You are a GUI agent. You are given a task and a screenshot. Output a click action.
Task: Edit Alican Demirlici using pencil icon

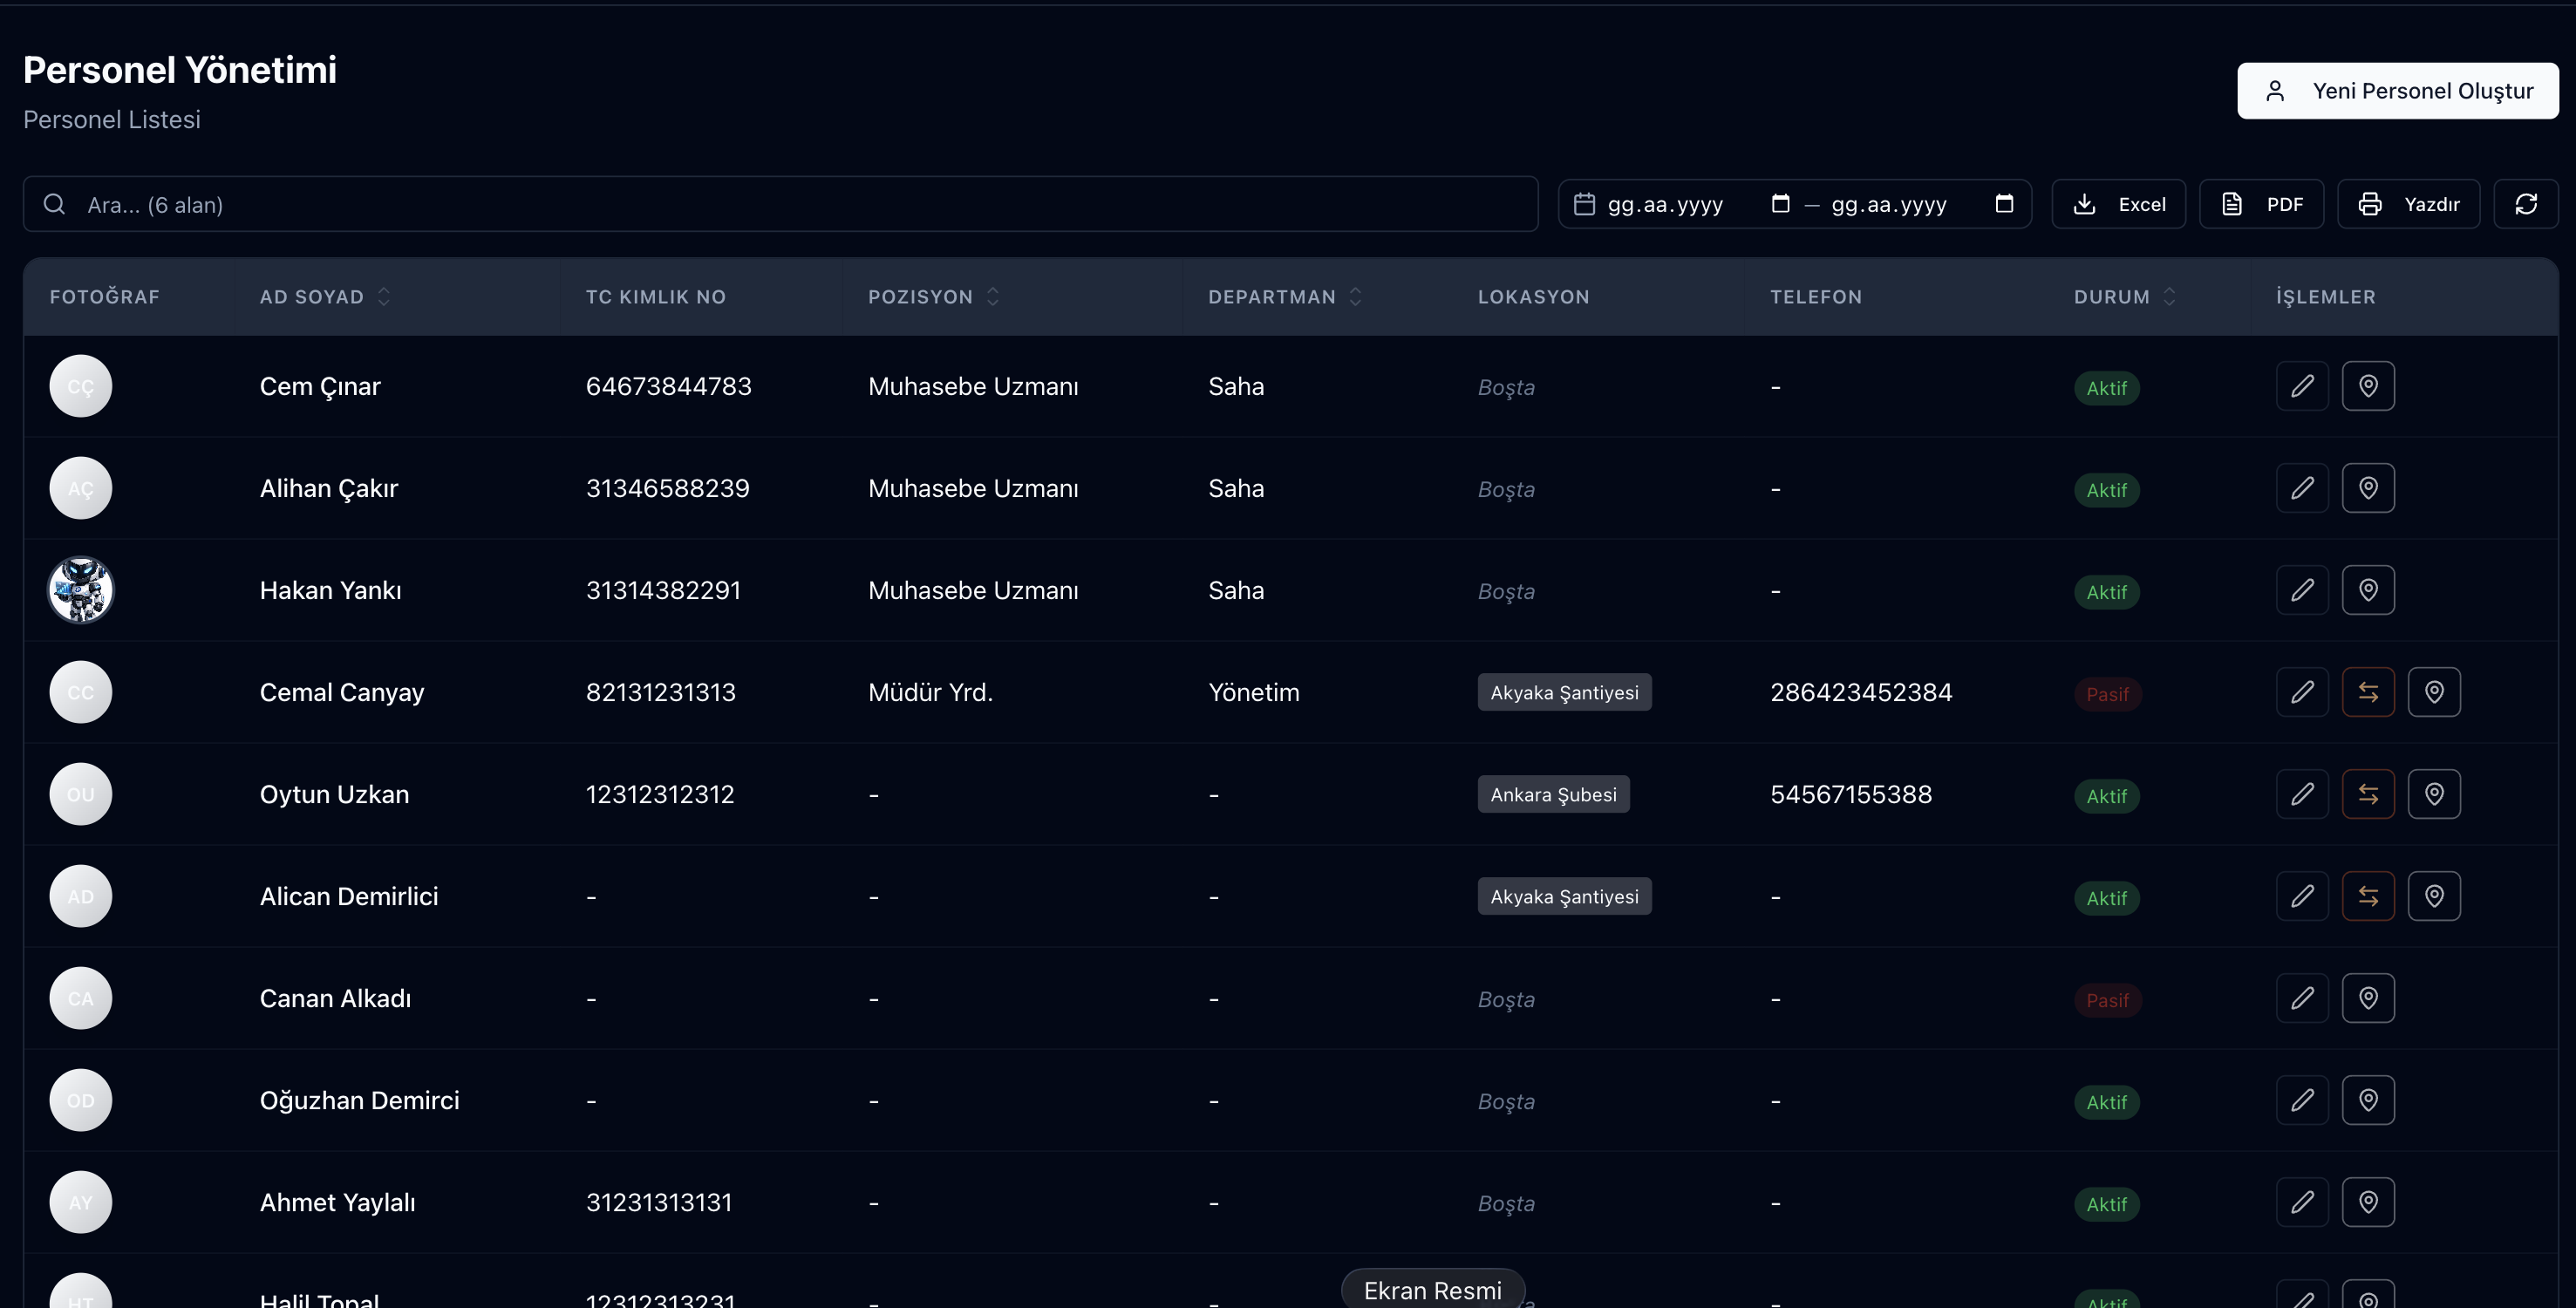click(x=2302, y=896)
